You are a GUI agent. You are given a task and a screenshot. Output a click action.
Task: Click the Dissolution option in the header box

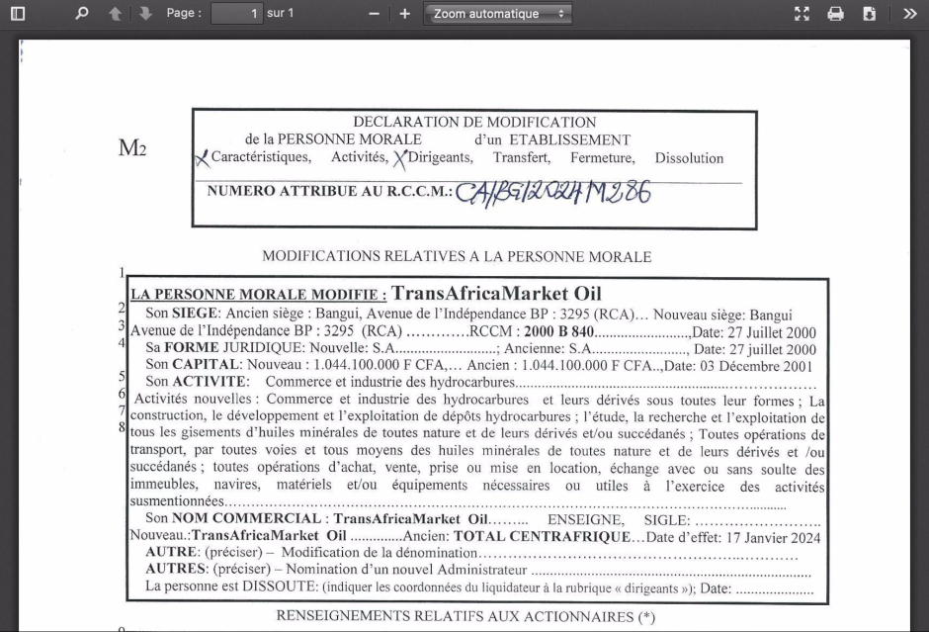pyautogui.click(x=689, y=158)
